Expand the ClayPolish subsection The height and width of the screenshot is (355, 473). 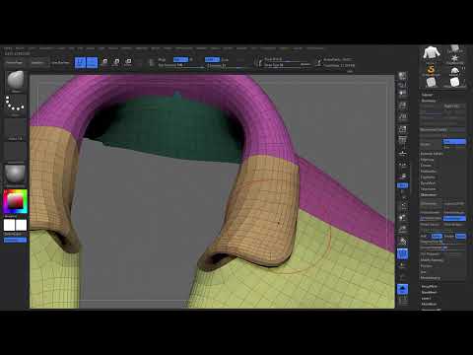[428, 177]
